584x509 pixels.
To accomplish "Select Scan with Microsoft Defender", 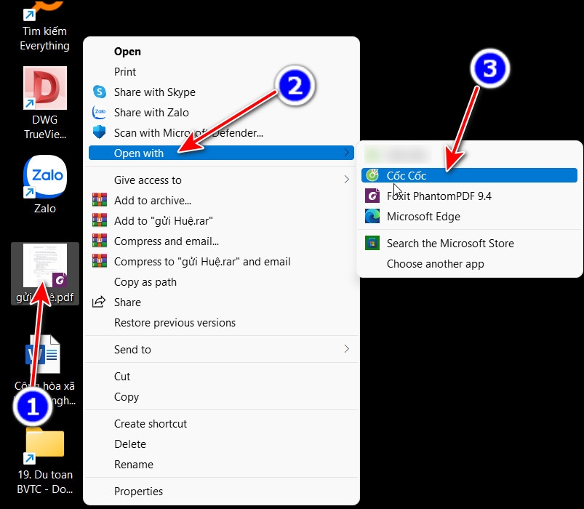I will 221,132.
